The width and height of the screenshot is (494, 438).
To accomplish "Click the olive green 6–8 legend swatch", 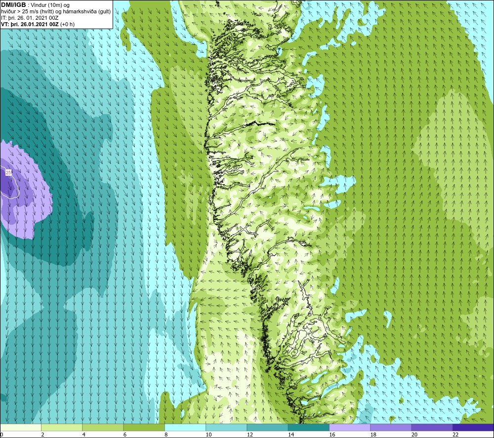I will click(144, 427).
